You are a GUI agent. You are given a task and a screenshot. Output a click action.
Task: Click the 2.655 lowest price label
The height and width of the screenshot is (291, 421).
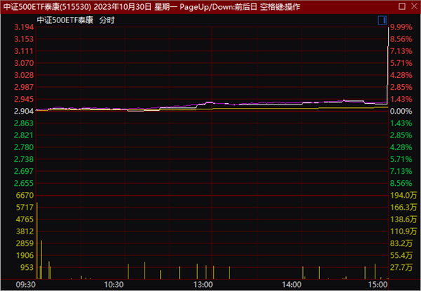[23, 184]
